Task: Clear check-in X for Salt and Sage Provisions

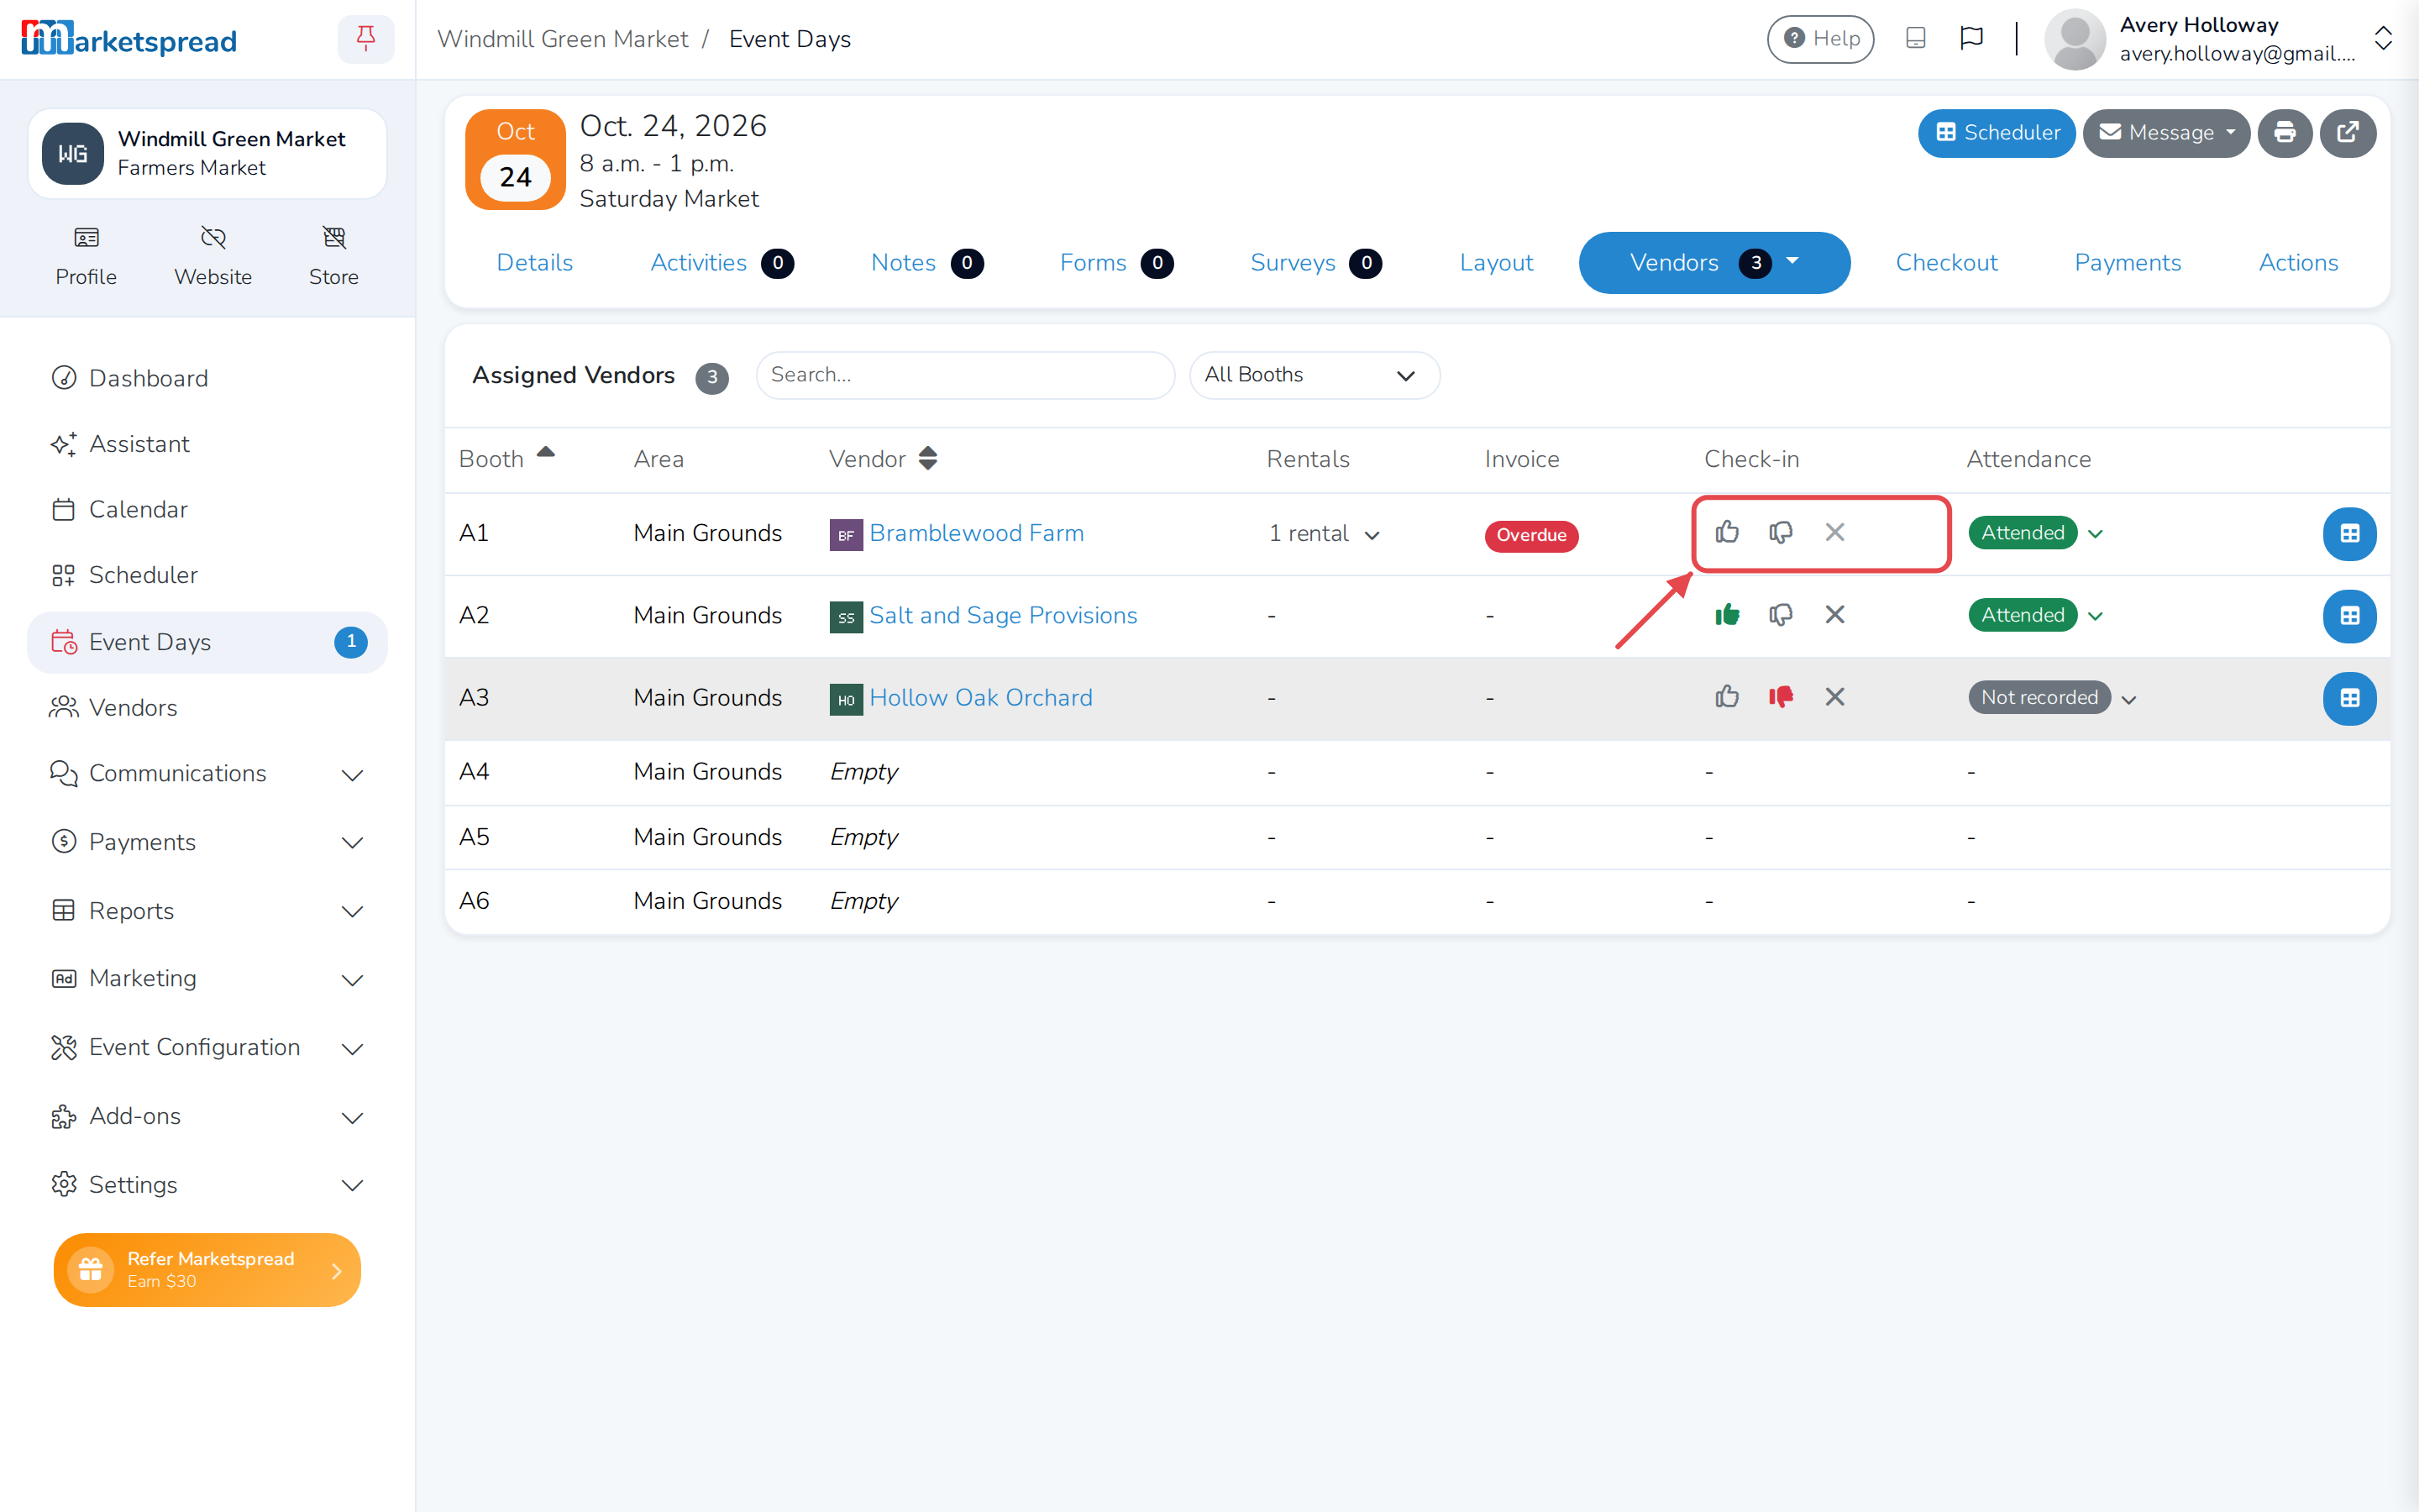Action: click(1834, 615)
